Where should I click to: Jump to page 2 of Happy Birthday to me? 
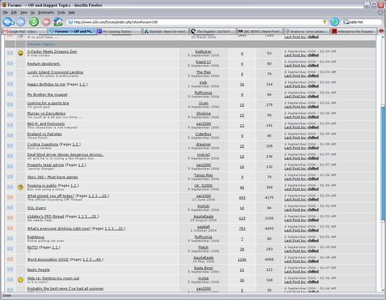click(84, 84)
